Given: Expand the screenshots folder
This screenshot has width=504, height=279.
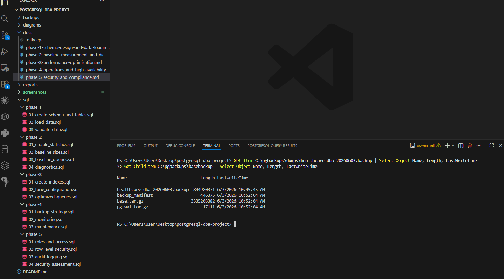Looking at the screenshot, I should 61,92.
